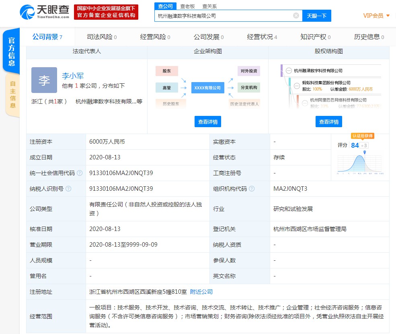396x334 pixels.
Task: Open the 附近公司 link
Action: pos(201,292)
